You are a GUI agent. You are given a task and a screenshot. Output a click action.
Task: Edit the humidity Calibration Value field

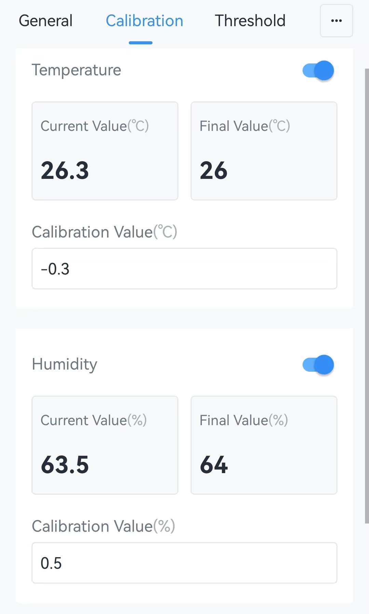184,563
